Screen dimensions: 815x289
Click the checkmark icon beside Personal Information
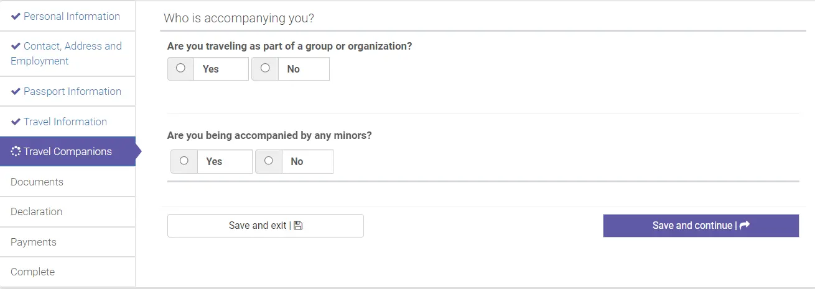16,16
